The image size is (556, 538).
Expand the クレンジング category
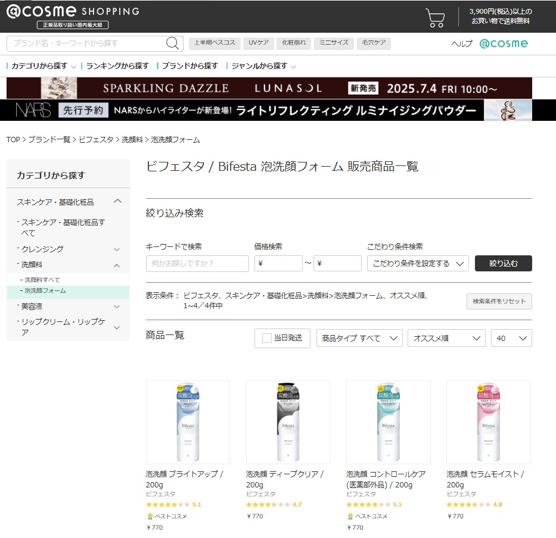click(x=117, y=249)
